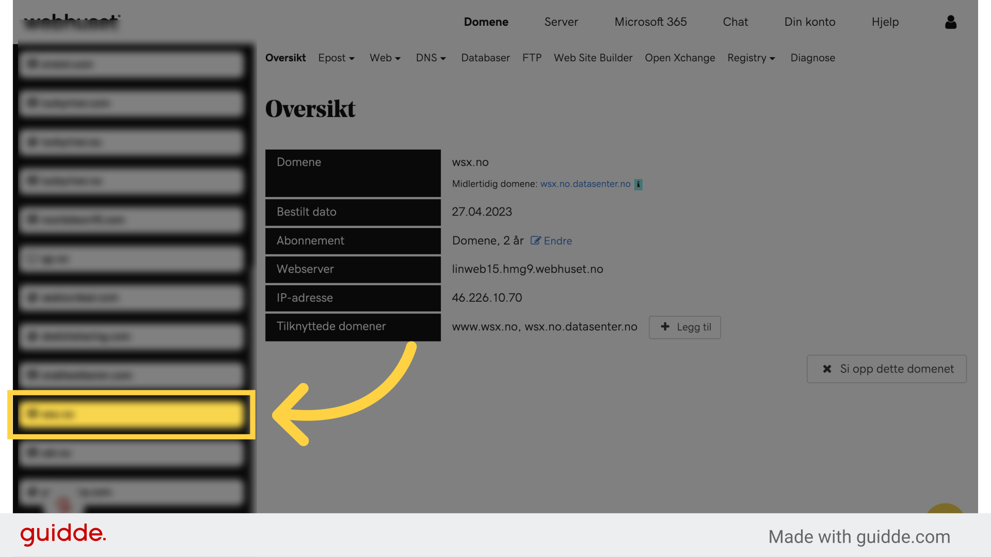Select the highlighted yellow domain in sidebar

pos(132,414)
